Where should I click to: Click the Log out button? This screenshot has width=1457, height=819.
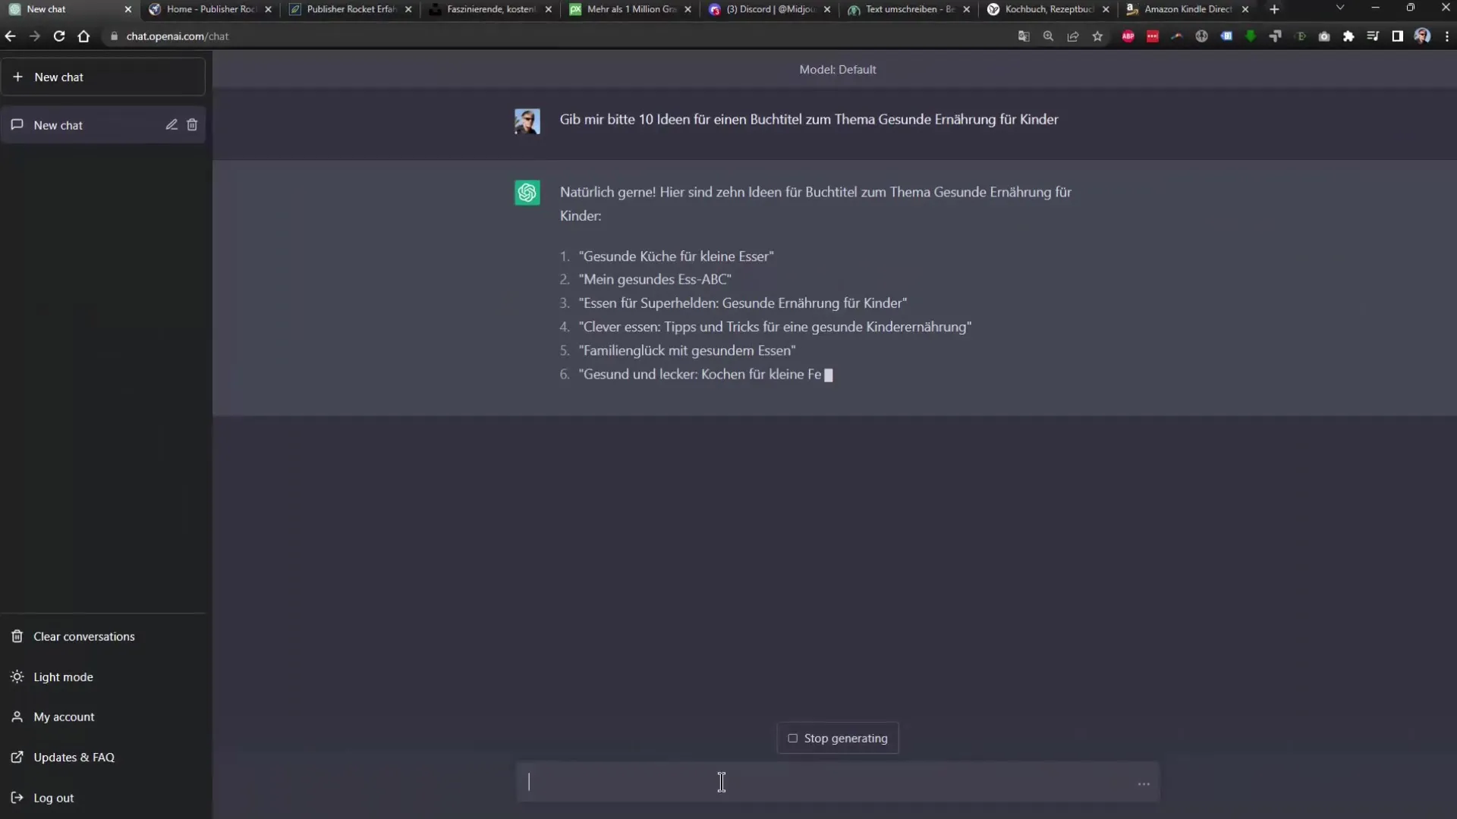pyautogui.click(x=54, y=797)
